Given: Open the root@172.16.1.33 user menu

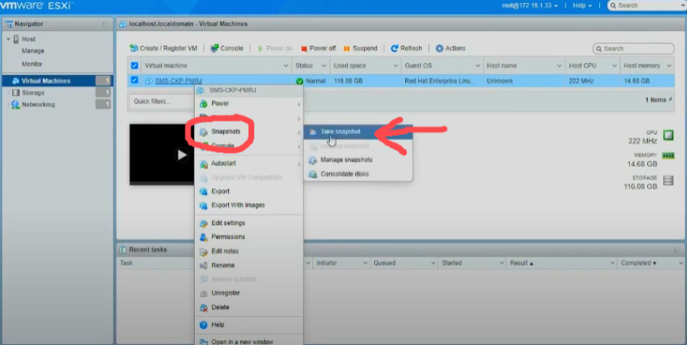Looking at the screenshot, I should pyautogui.click(x=530, y=5).
